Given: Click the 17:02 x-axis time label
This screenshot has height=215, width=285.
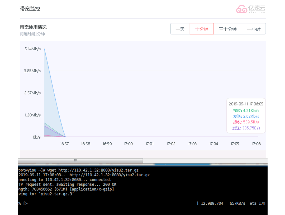Looking at the screenshot, I should (x=171, y=144).
